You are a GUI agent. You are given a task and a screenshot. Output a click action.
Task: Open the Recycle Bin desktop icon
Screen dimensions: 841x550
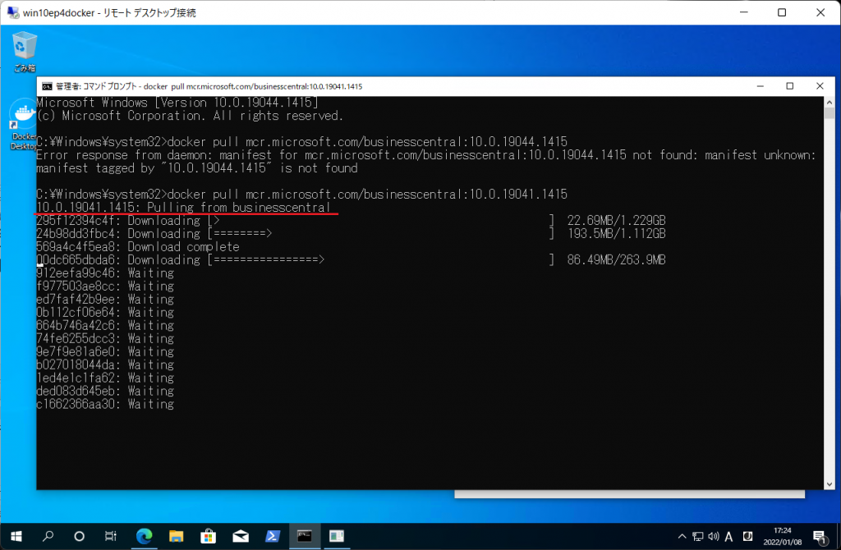[24, 51]
